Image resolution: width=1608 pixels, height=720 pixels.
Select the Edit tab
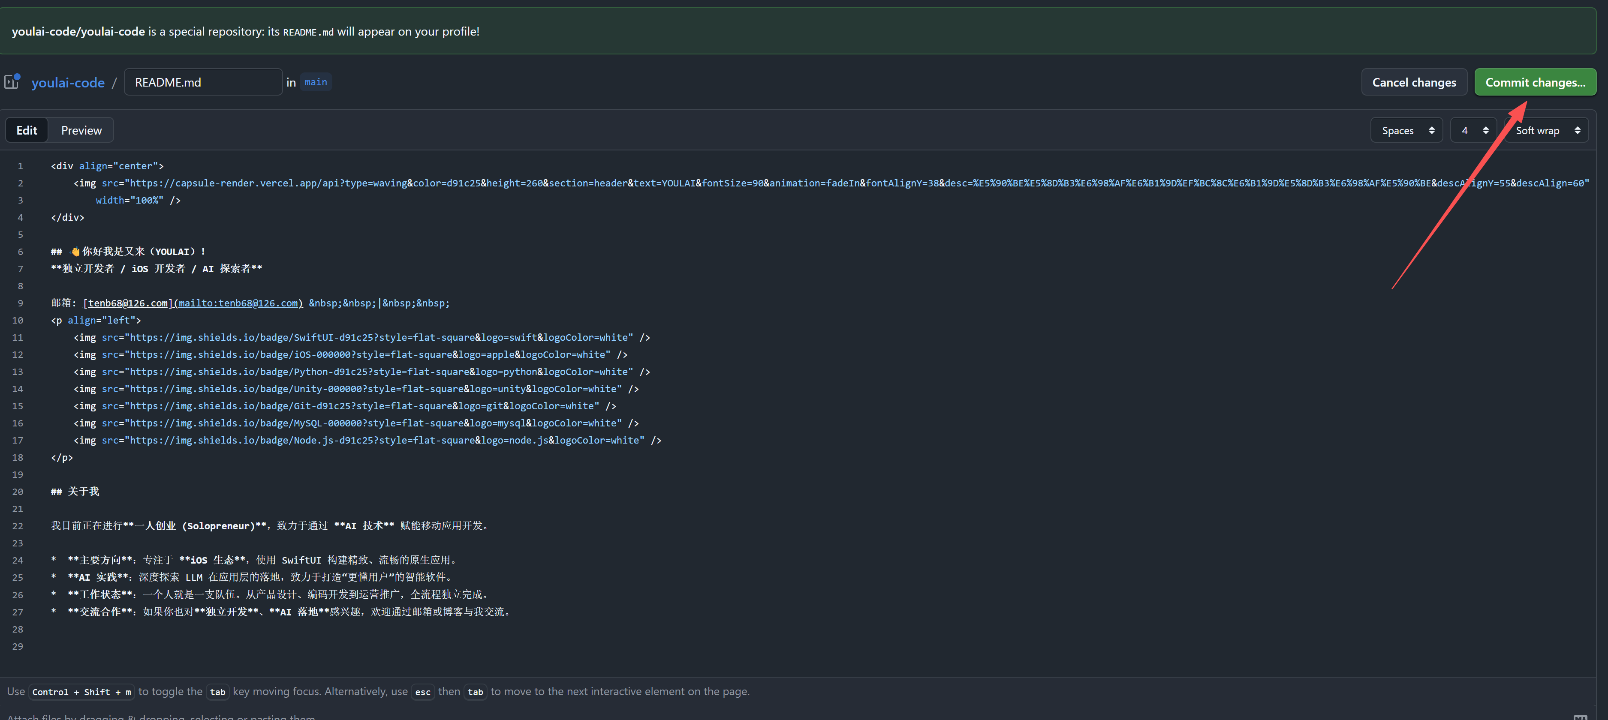coord(26,130)
